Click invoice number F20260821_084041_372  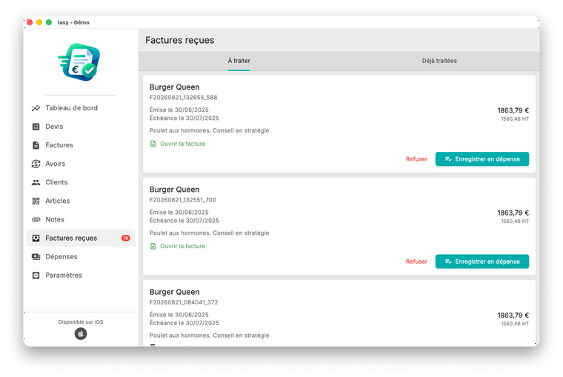[x=184, y=302]
